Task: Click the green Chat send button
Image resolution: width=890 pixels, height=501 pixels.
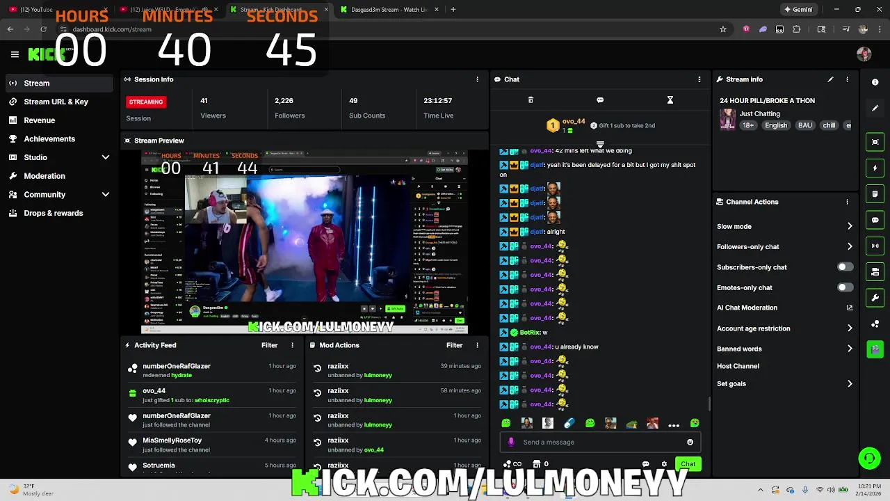Action: (688, 464)
